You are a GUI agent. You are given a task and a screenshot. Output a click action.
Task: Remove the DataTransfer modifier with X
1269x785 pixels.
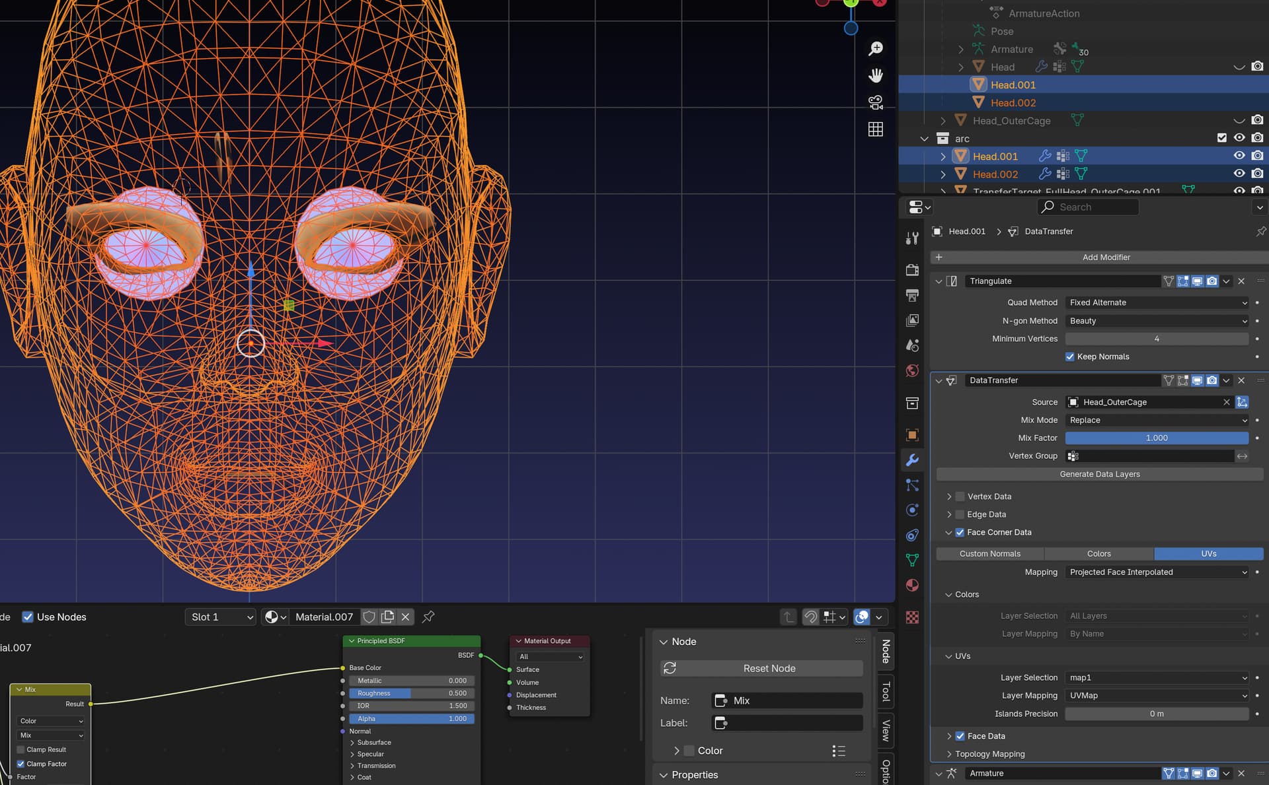pos(1241,380)
